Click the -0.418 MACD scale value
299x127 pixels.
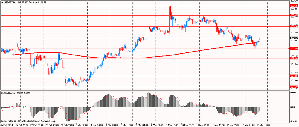pos(294,121)
